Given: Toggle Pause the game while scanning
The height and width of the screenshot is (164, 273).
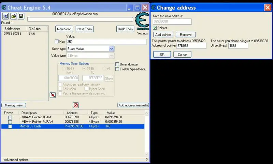Looking at the screenshot, I should coord(60,93).
